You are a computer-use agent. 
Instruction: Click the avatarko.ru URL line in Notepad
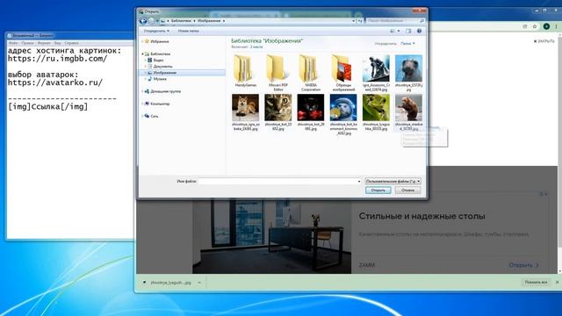[54, 83]
